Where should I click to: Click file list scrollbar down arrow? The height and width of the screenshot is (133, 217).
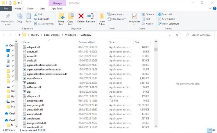point(156,126)
